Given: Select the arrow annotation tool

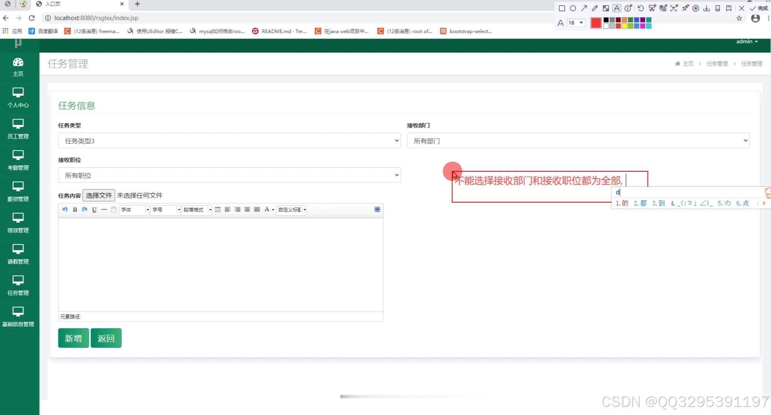Looking at the screenshot, I should [x=584, y=8].
